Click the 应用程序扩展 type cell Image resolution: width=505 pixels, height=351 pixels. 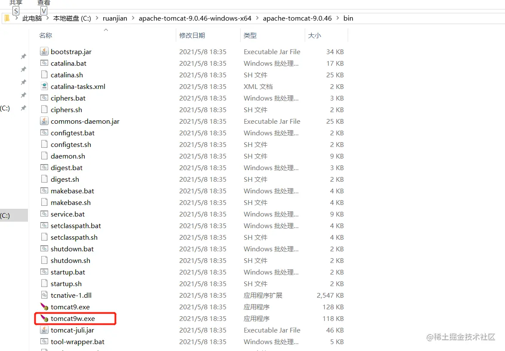(263, 295)
